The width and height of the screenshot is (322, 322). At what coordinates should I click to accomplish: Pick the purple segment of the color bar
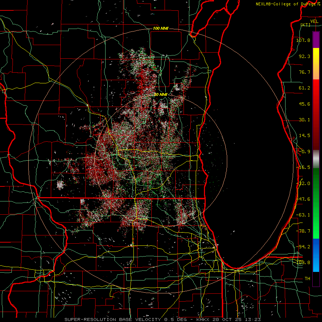pos(316,40)
